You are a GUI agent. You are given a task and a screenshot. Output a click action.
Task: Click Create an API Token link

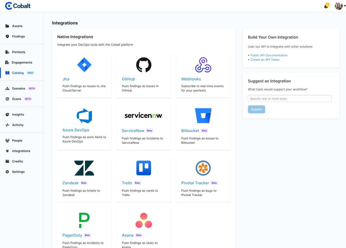(265, 60)
